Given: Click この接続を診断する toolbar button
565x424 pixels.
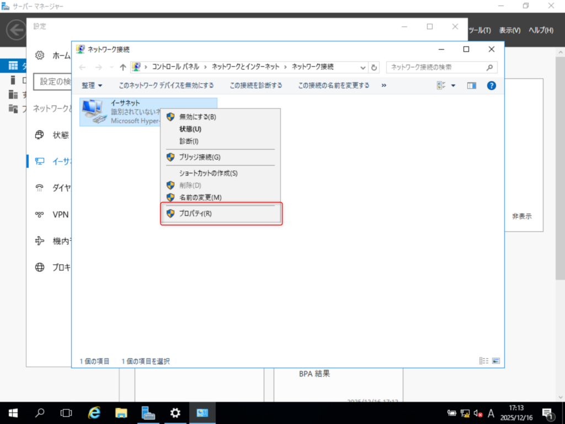Looking at the screenshot, I should click(255, 86).
